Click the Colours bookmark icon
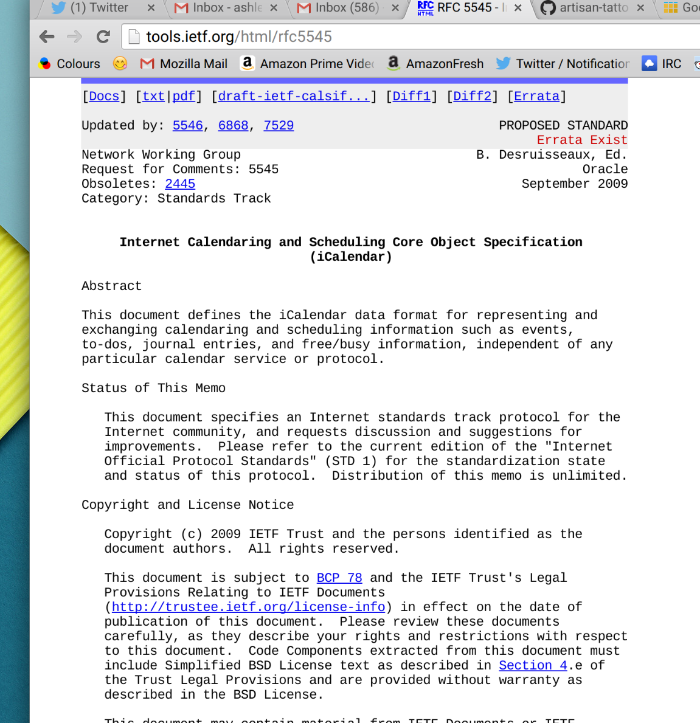The height and width of the screenshot is (723, 700). (x=45, y=64)
